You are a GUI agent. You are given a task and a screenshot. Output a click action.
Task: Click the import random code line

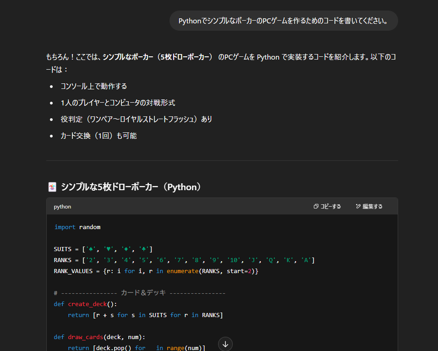[77, 227]
